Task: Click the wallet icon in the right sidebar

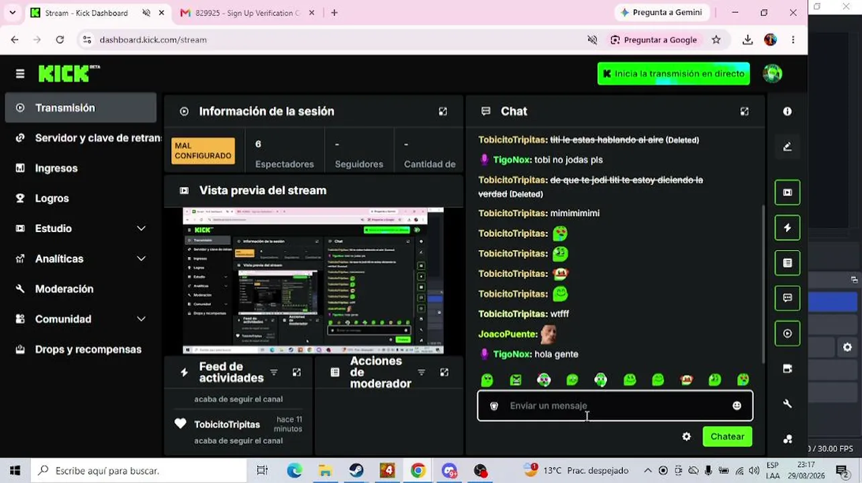Action: pyautogui.click(x=787, y=368)
